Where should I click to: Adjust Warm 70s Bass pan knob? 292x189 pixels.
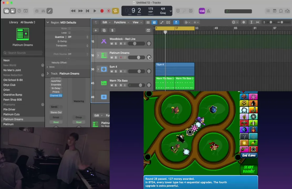click(149, 85)
